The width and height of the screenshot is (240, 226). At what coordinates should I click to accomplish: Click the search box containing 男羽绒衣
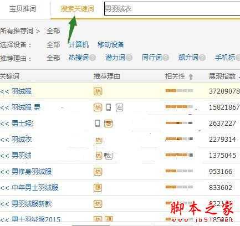pyautogui.click(x=172, y=8)
